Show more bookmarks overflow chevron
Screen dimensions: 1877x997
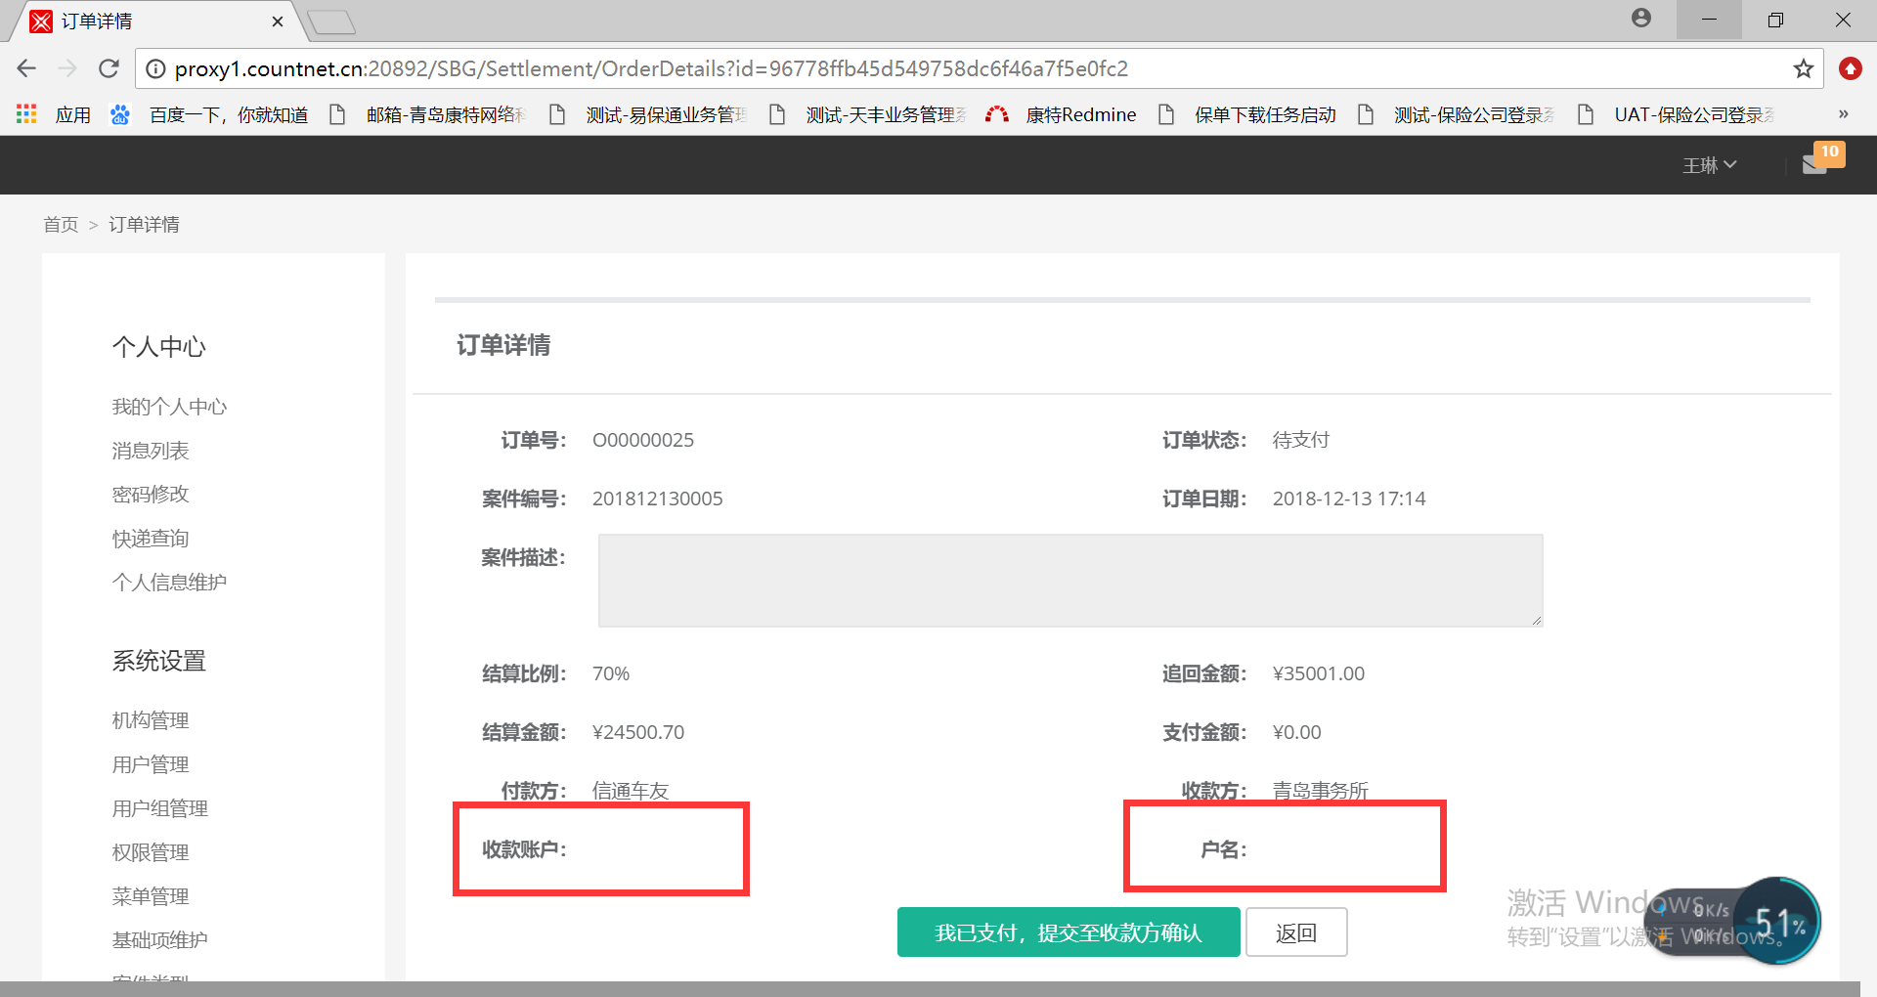point(1843,114)
